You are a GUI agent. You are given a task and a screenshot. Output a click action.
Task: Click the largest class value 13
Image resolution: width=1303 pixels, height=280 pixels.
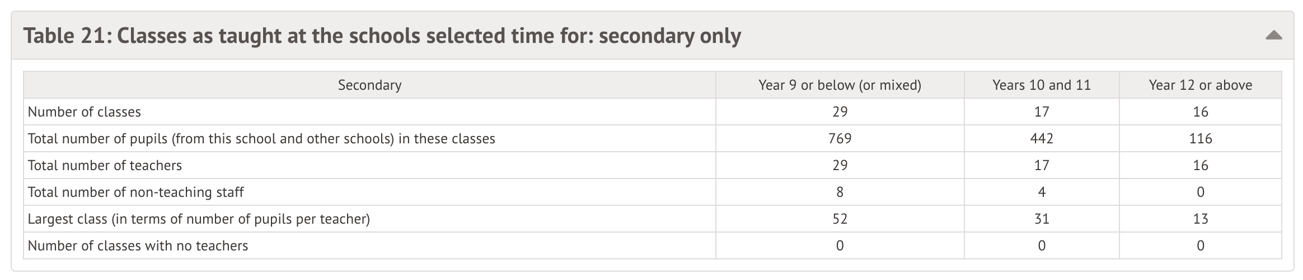click(x=1200, y=219)
